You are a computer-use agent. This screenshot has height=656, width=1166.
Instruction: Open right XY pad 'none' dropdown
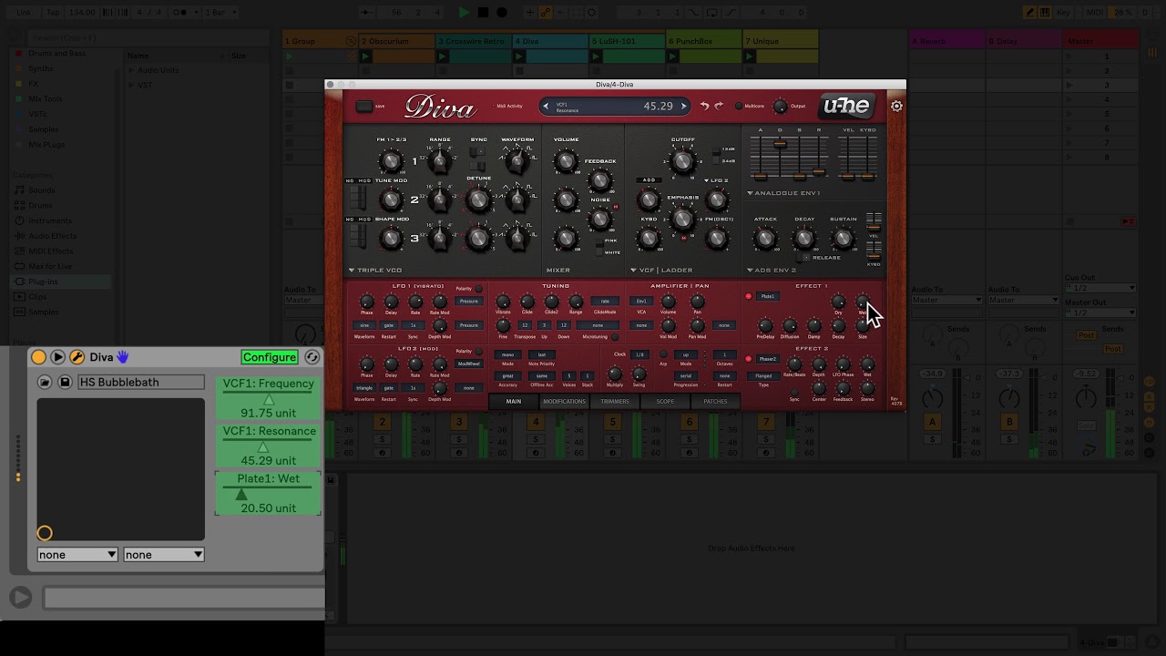(x=164, y=554)
